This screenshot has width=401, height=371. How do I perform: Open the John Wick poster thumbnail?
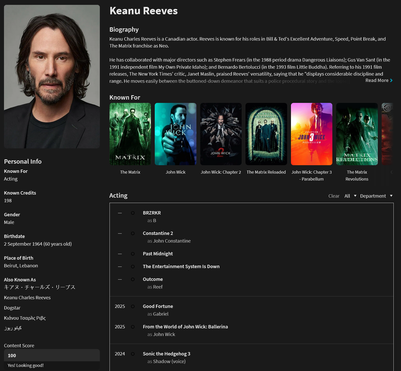point(175,134)
